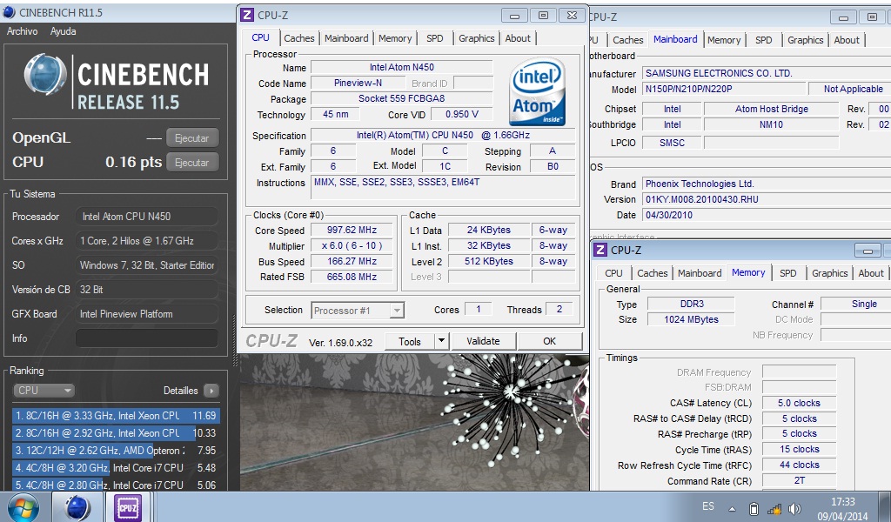This screenshot has height=522, width=891.
Task: Select Graphics tab in Mainboard CPU-Z window
Action: [805, 40]
